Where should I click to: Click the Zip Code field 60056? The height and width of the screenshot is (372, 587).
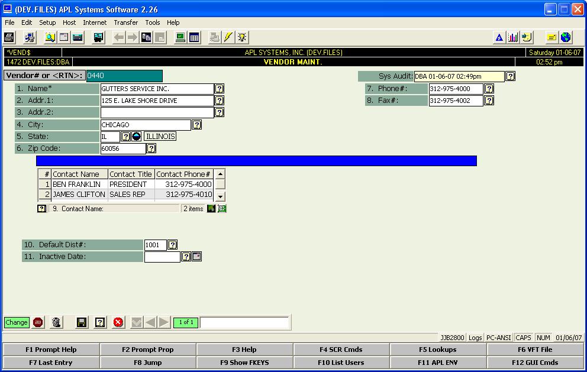(x=123, y=148)
